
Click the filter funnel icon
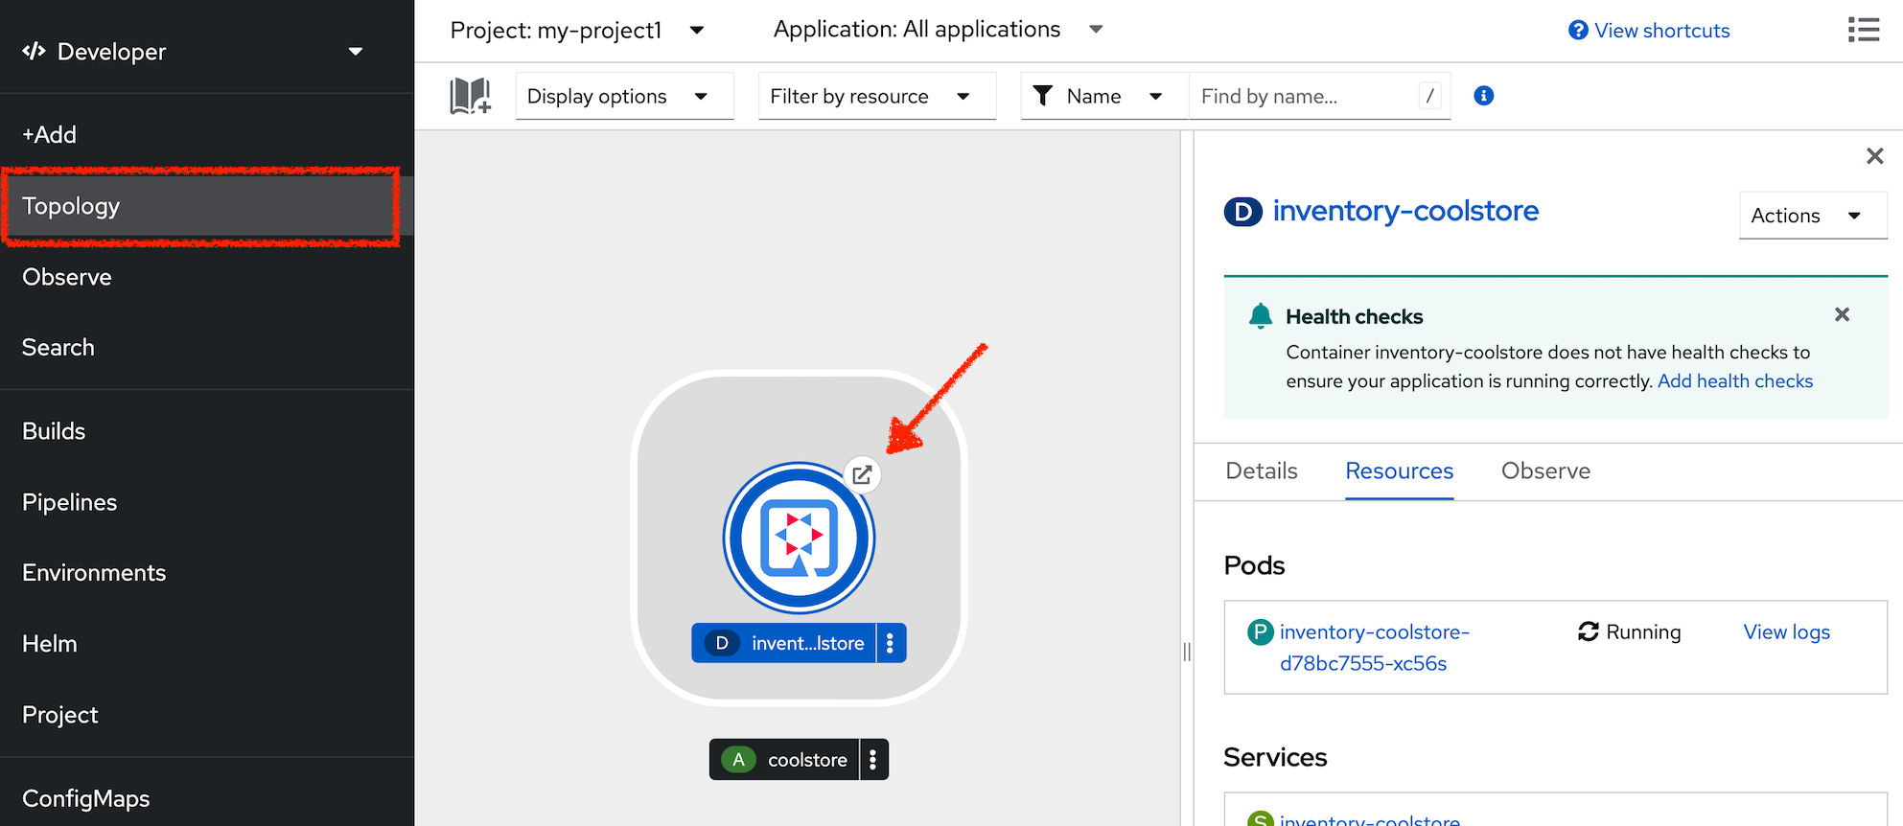(x=1043, y=96)
